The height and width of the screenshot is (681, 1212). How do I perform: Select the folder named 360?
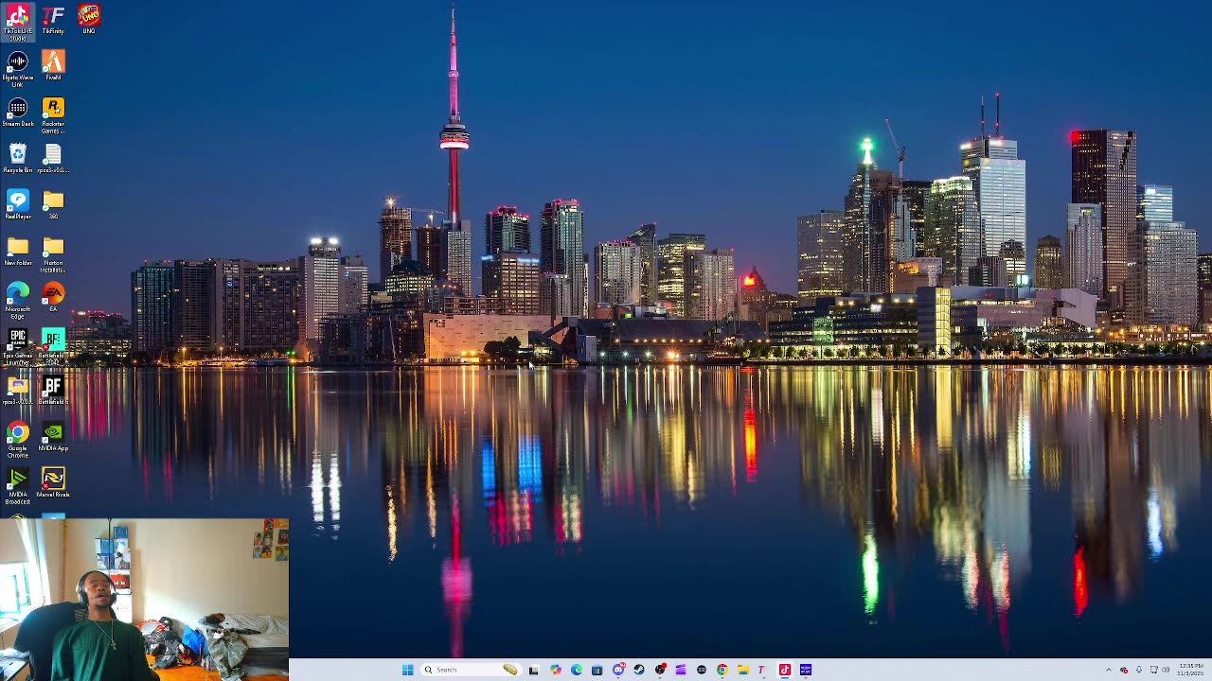pyautogui.click(x=53, y=205)
